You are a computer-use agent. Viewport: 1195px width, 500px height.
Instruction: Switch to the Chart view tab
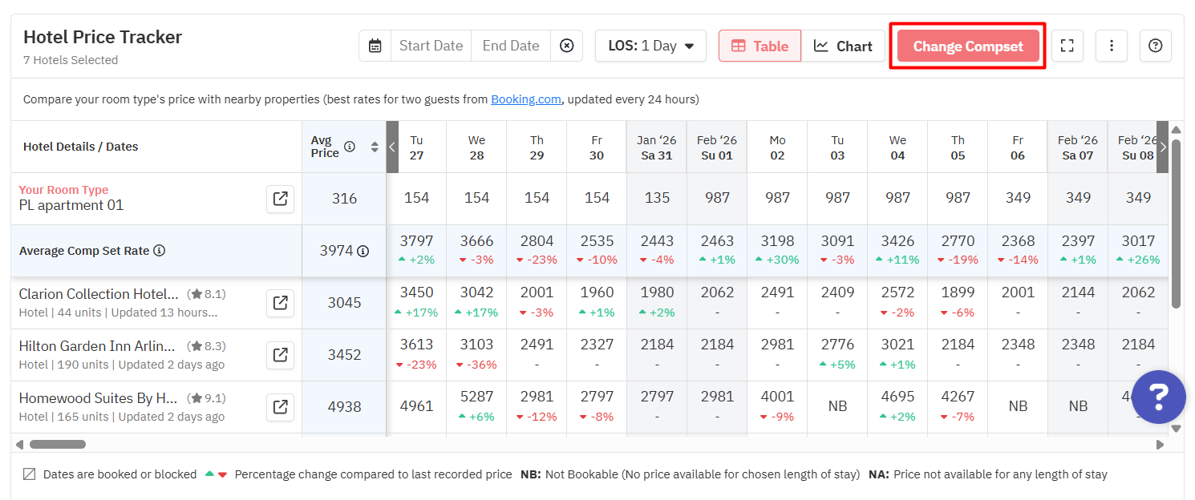[843, 46]
